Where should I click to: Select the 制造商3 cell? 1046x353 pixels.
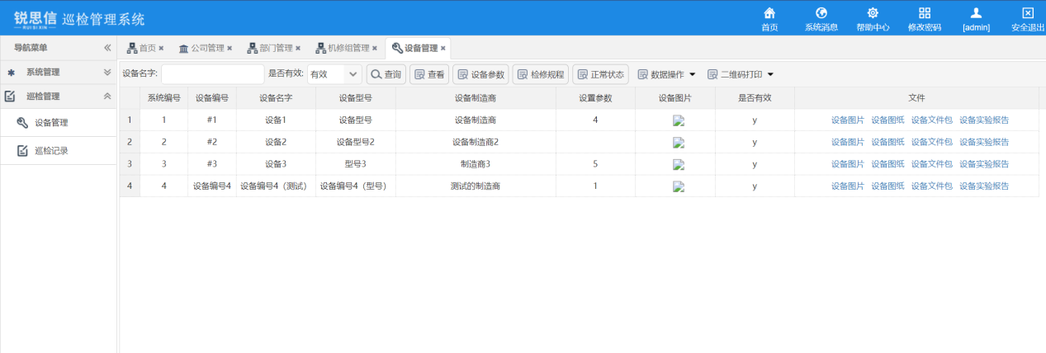(x=476, y=164)
